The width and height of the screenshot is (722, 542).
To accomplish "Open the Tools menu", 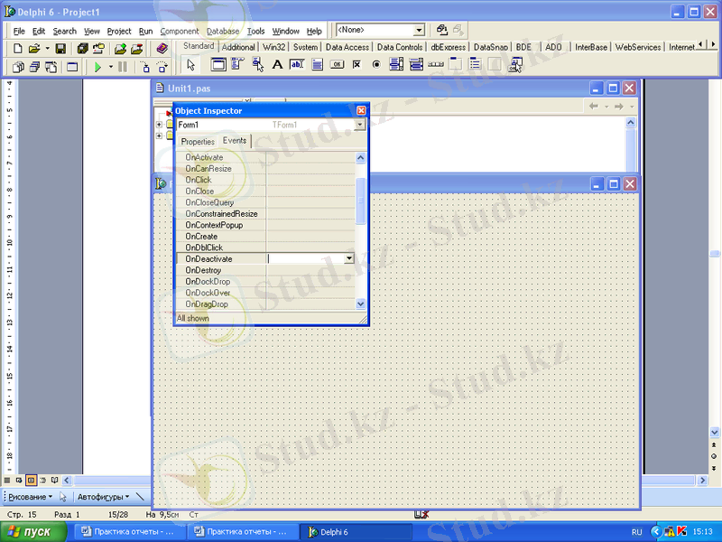I will point(255,32).
